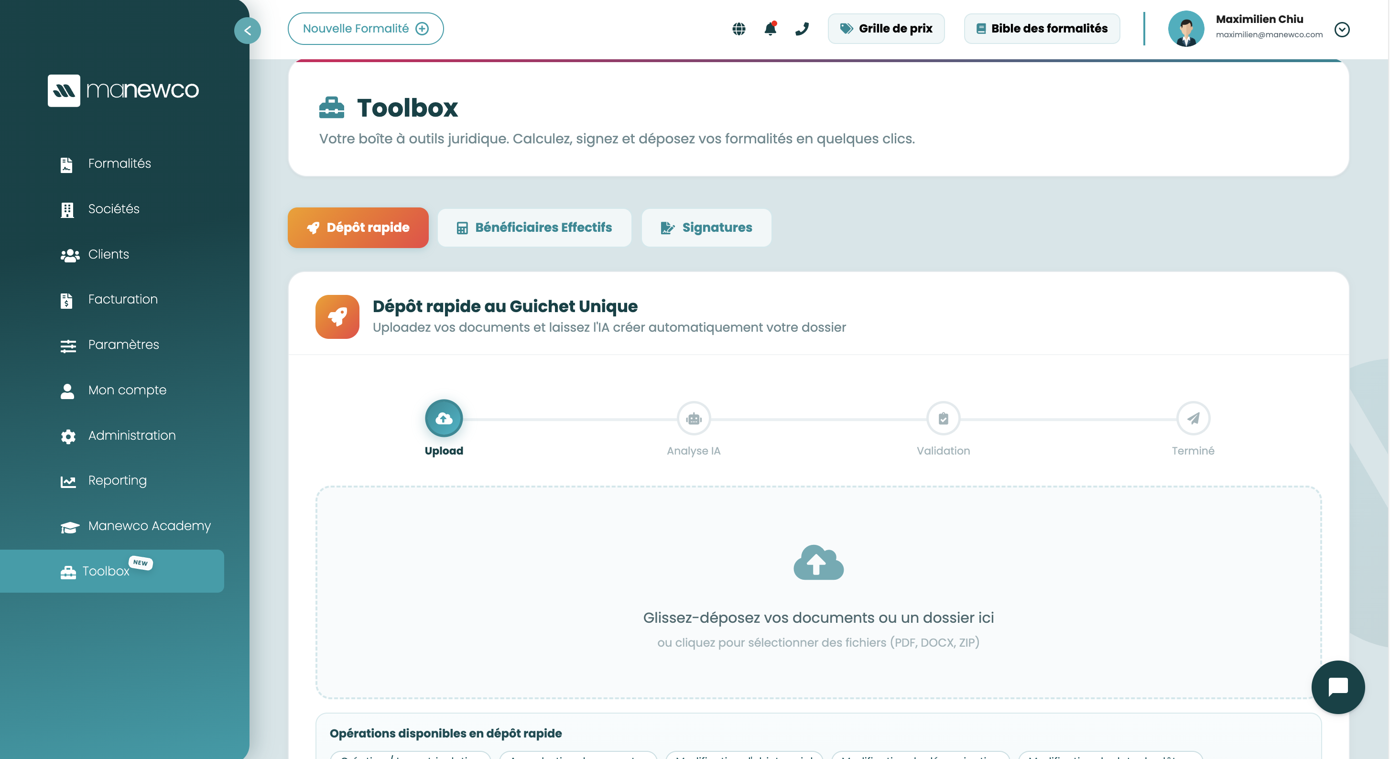Click the cloud upload icon in dropzone
The image size is (1390, 759).
[x=819, y=563]
